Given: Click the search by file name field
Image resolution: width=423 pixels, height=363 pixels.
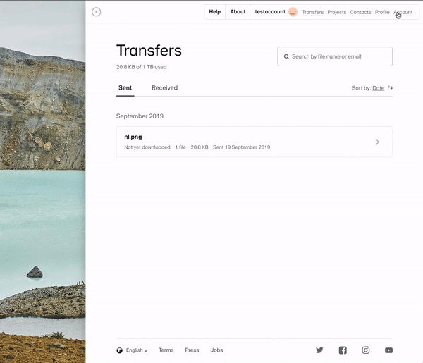Looking at the screenshot, I should 340,56.
